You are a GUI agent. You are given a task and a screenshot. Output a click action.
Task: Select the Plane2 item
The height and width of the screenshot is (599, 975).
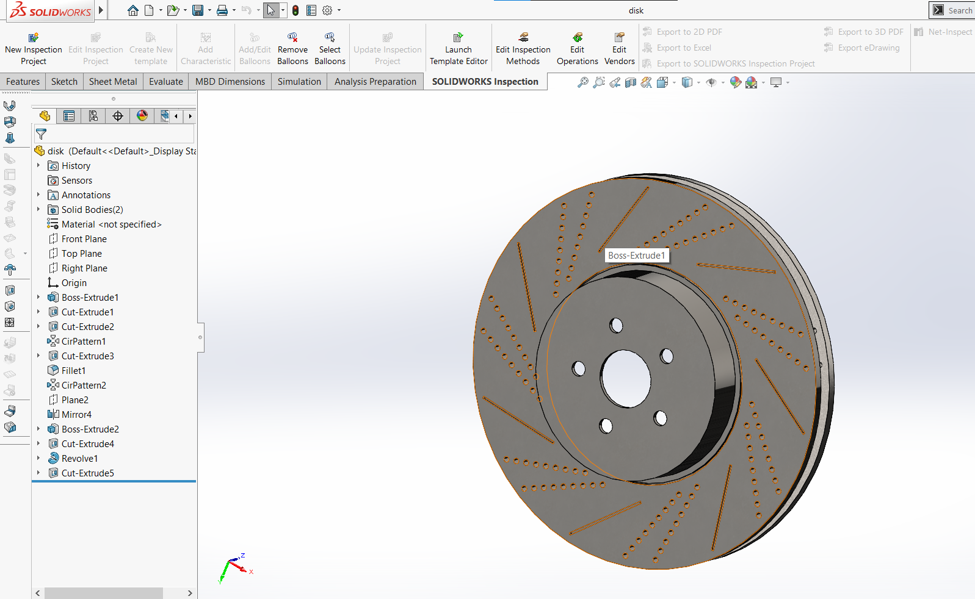[68, 400]
